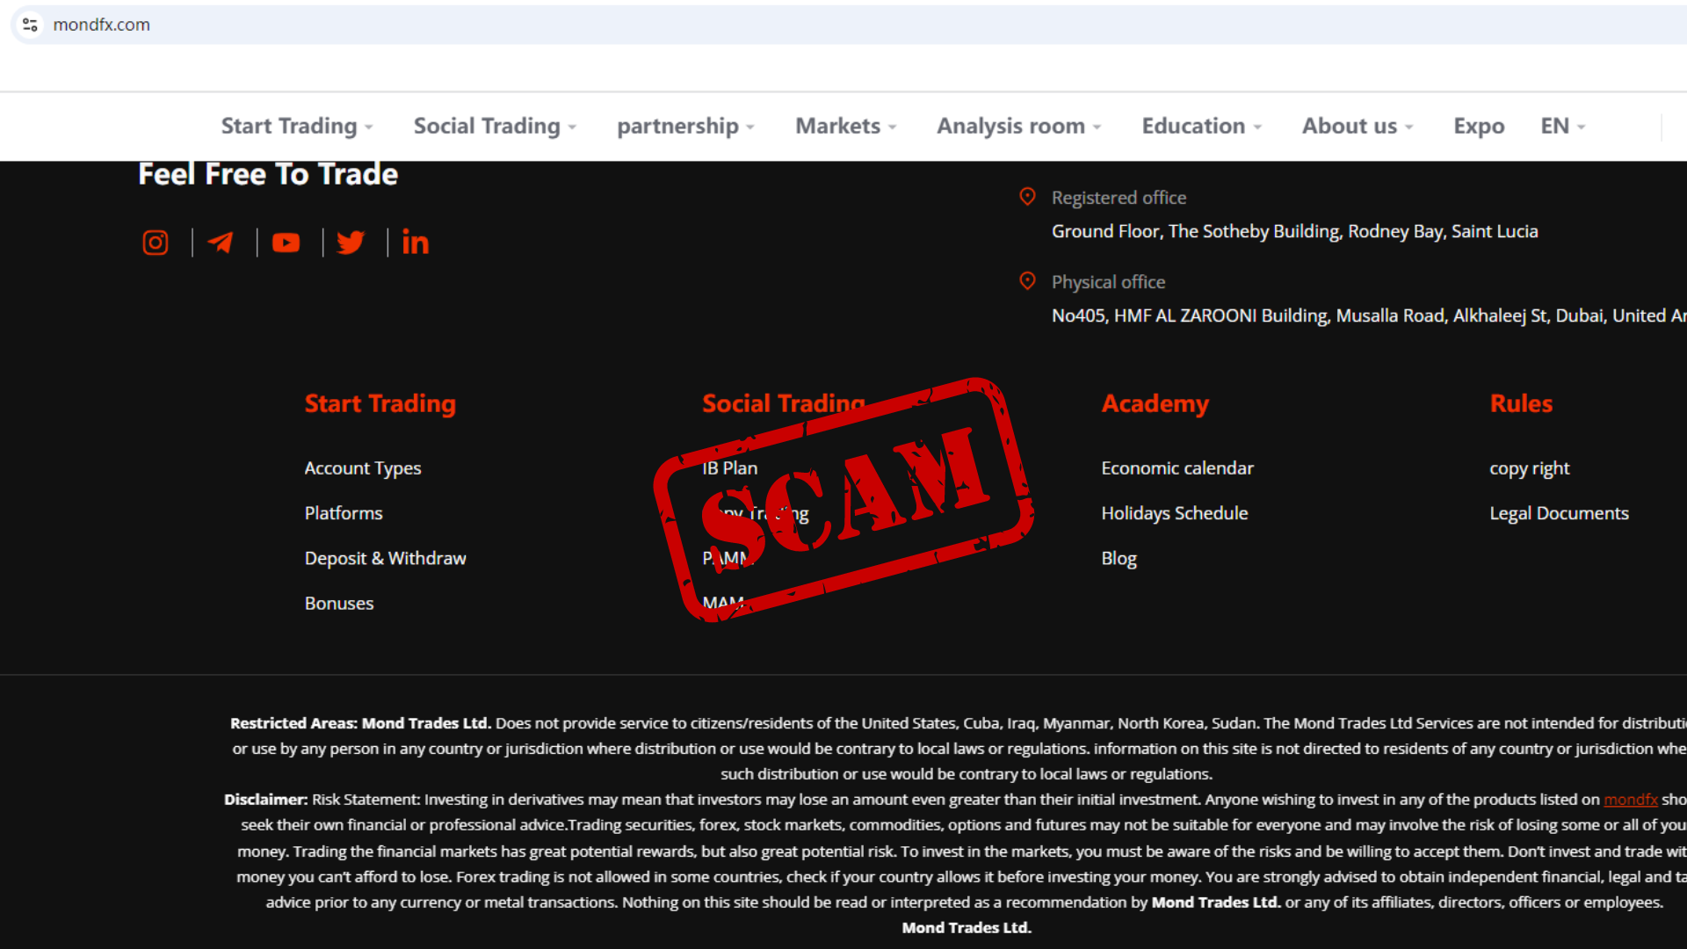The height and width of the screenshot is (949, 1687).
Task: Open the LinkedIn social icon
Action: pyautogui.click(x=416, y=243)
